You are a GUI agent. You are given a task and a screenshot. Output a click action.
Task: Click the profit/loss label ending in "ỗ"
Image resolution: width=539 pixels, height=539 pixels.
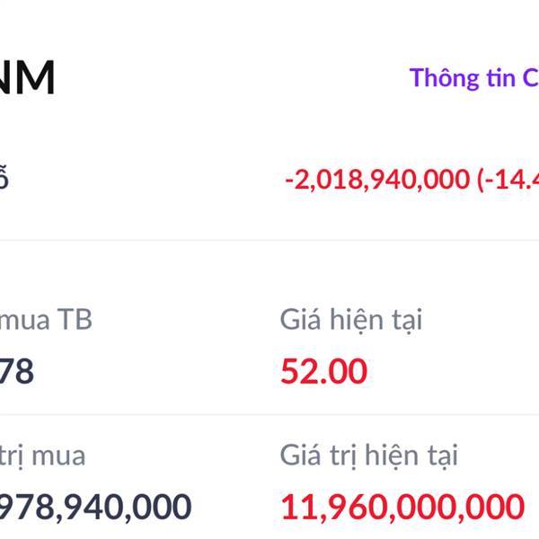[4, 179]
